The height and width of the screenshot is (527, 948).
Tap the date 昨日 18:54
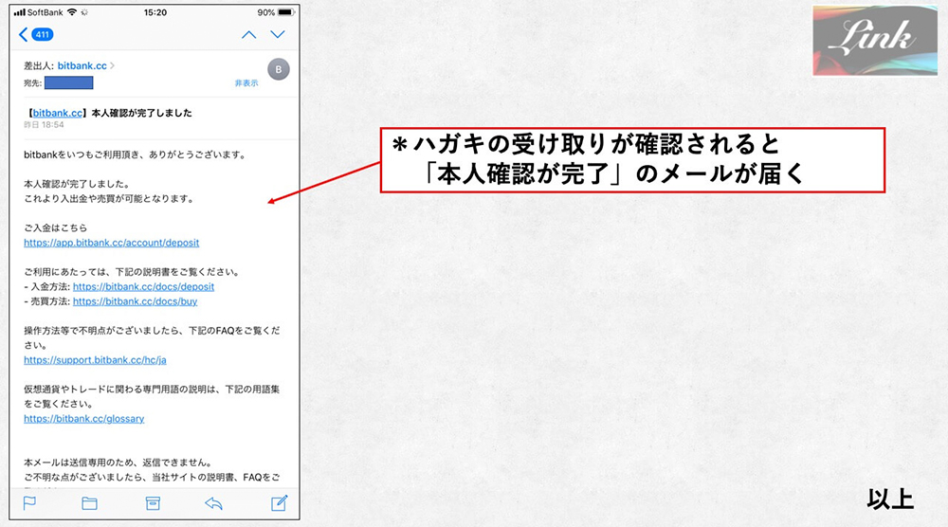[x=44, y=124]
